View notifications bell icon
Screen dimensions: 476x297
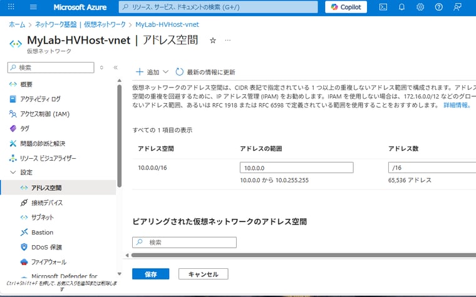point(401,7)
